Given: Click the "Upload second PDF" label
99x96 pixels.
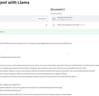Looking at the screenshot, I should coord(56,14).
